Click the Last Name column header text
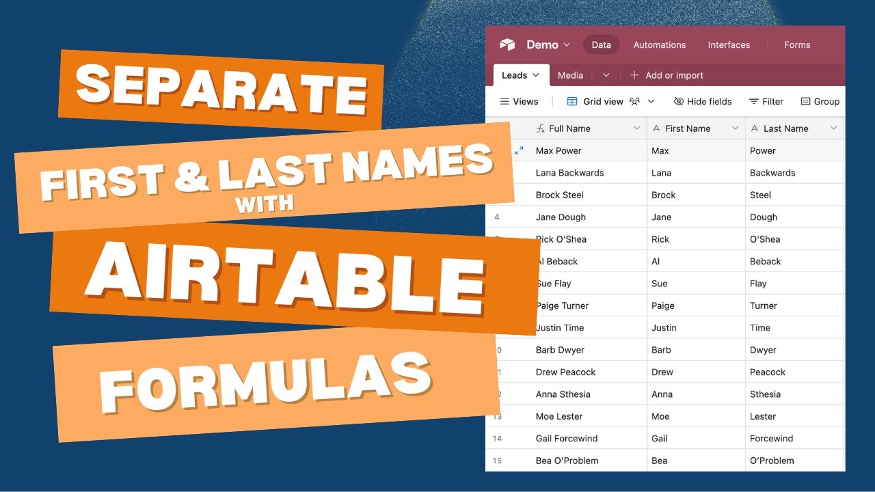Viewport: 875px width, 492px height. point(786,128)
